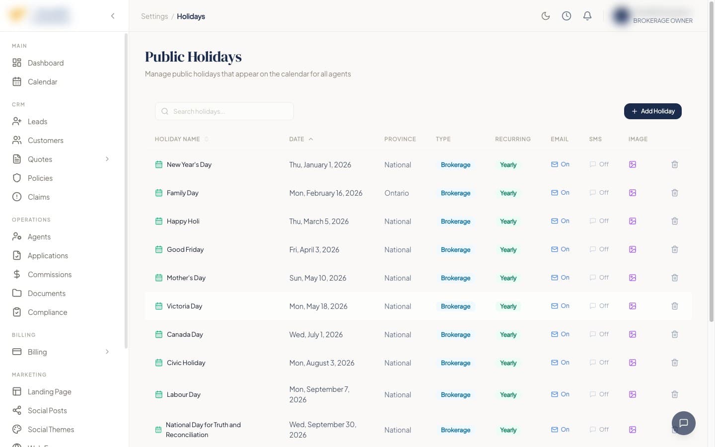This screenshot has height=447, width=715.
Task: Toggle email On for New Year's Day
Action: tap(560, 164)
